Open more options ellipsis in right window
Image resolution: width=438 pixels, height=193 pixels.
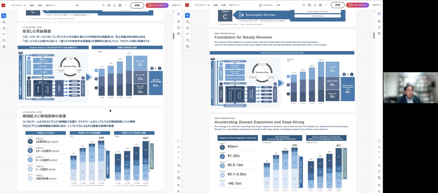pos(326,5)
